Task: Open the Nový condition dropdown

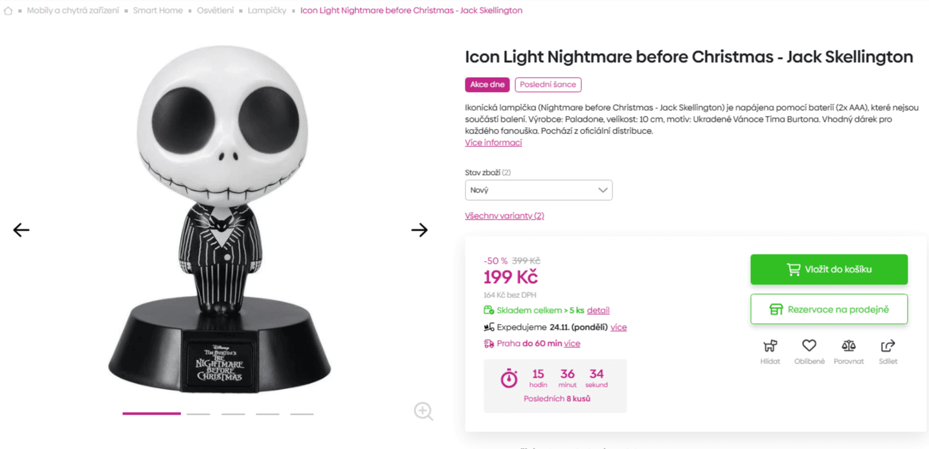Action: (x=539, y=190)
